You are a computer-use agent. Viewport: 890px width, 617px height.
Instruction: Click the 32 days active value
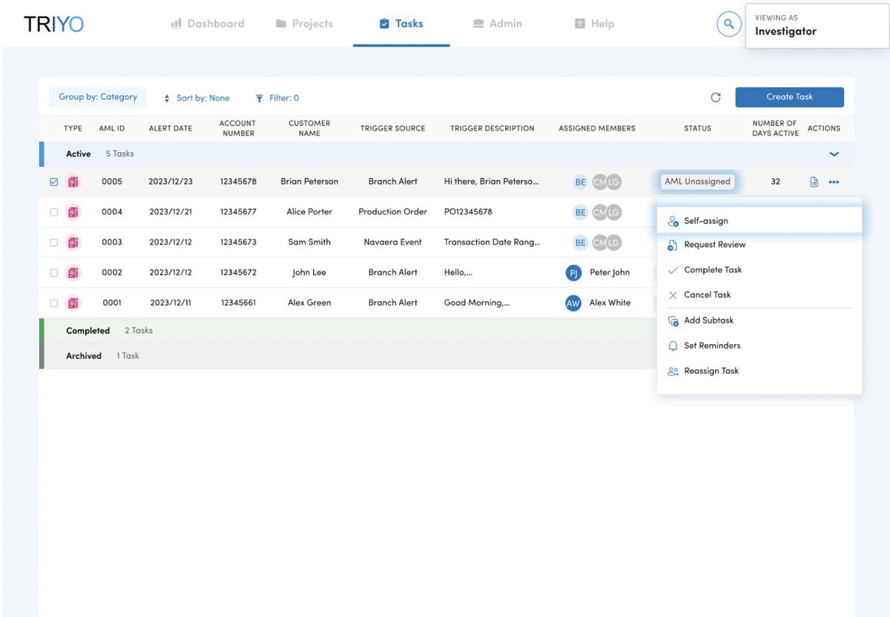(x=775, y=182)
